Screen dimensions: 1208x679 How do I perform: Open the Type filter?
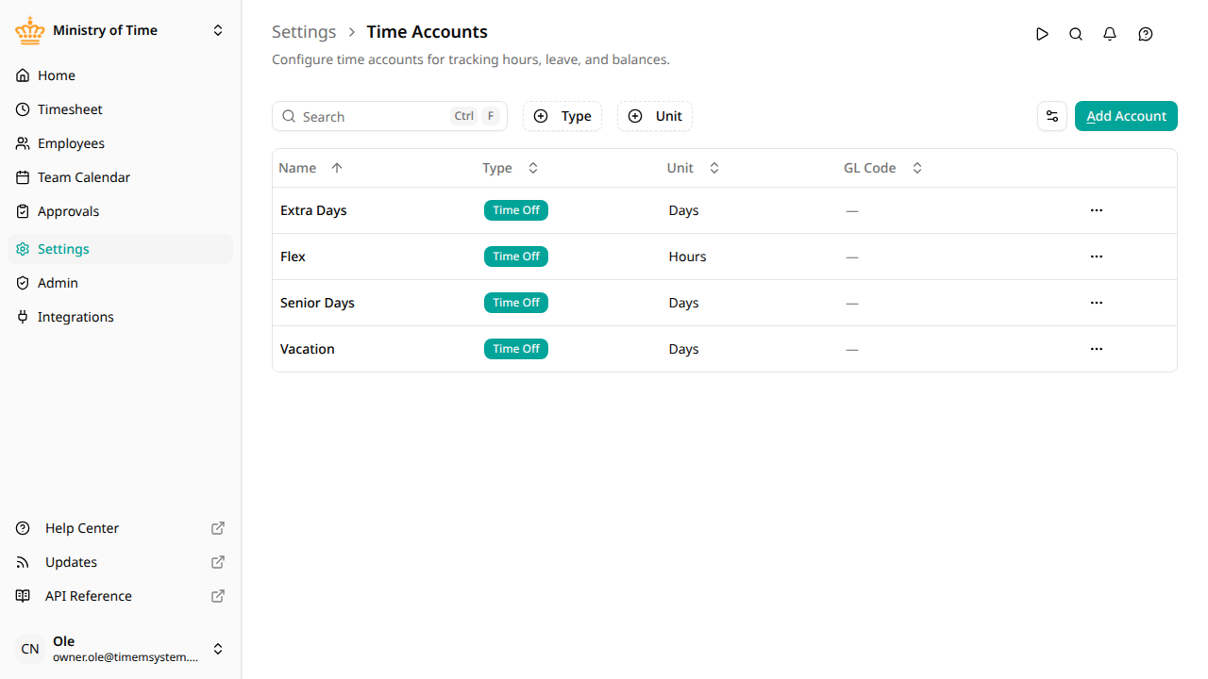pyautogui.click(x=562, y=116)
